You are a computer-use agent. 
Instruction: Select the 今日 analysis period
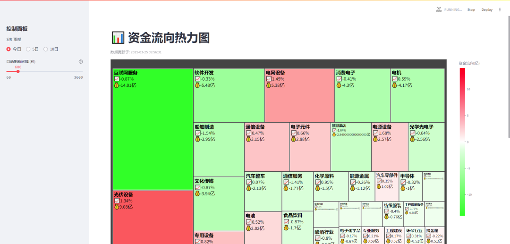click(x=14, y=49)
